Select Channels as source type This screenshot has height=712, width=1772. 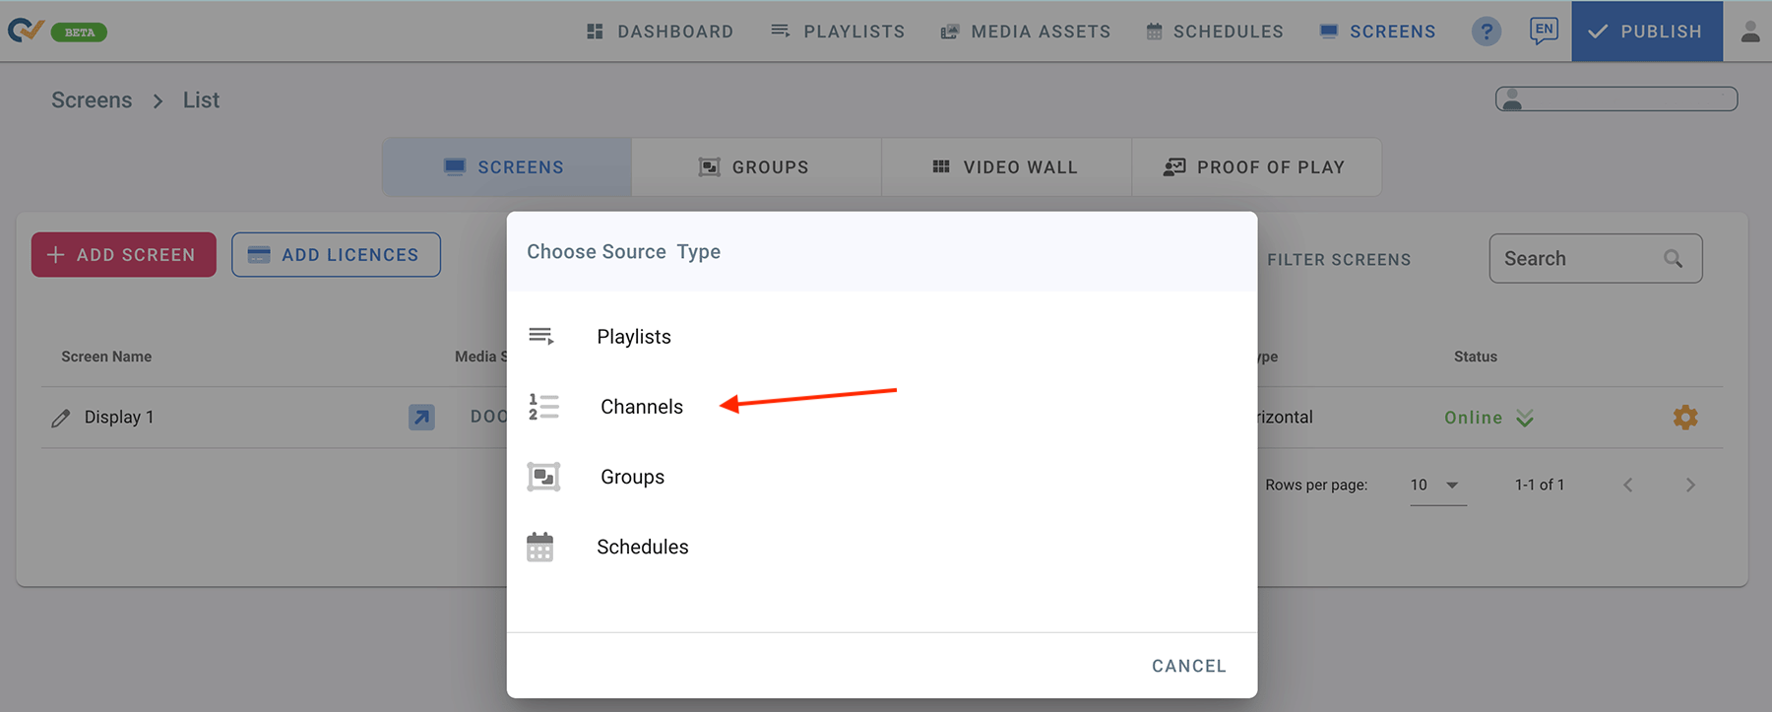641,407
